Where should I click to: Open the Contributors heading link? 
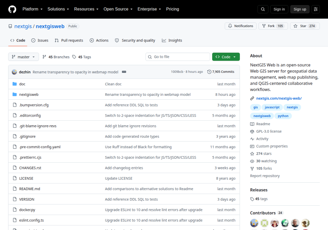click(x=267, y=213)
